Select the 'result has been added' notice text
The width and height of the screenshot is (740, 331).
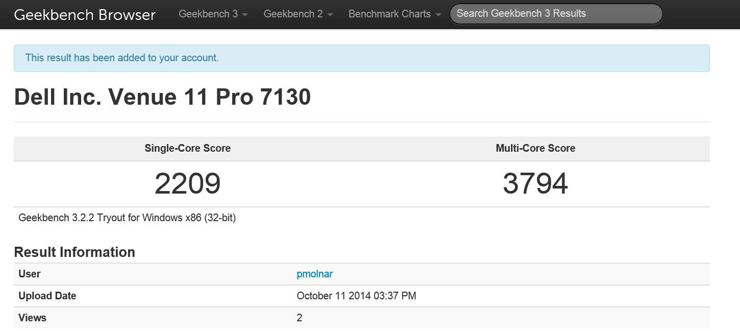pyautogui.click(x=122, y=58)
